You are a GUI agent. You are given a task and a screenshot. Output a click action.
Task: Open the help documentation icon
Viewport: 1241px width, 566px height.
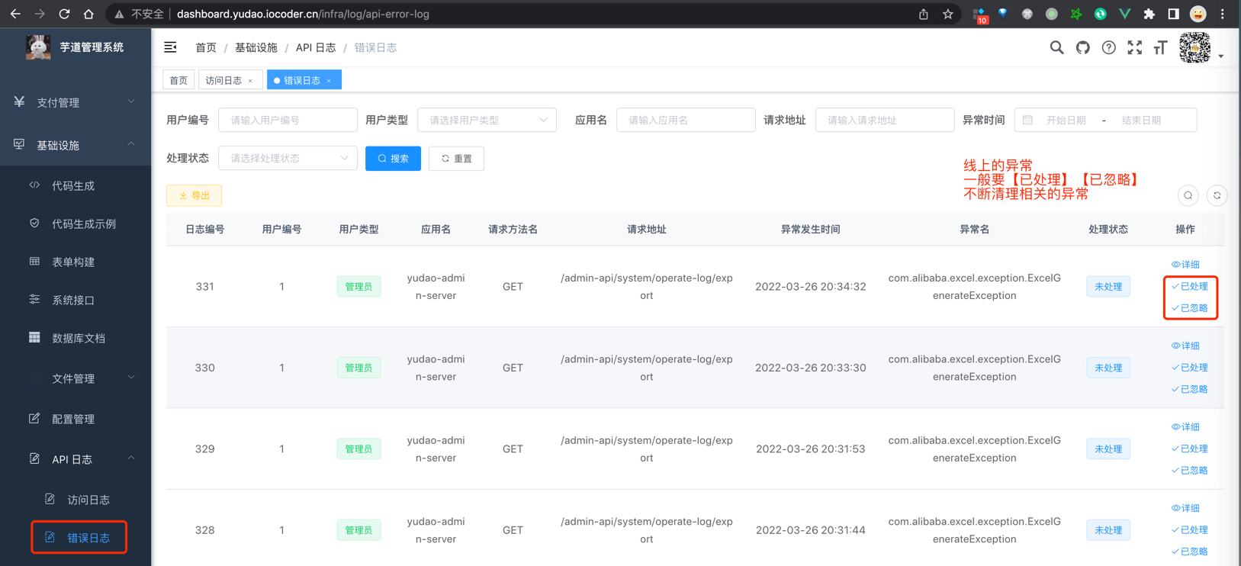[1108, 48]
